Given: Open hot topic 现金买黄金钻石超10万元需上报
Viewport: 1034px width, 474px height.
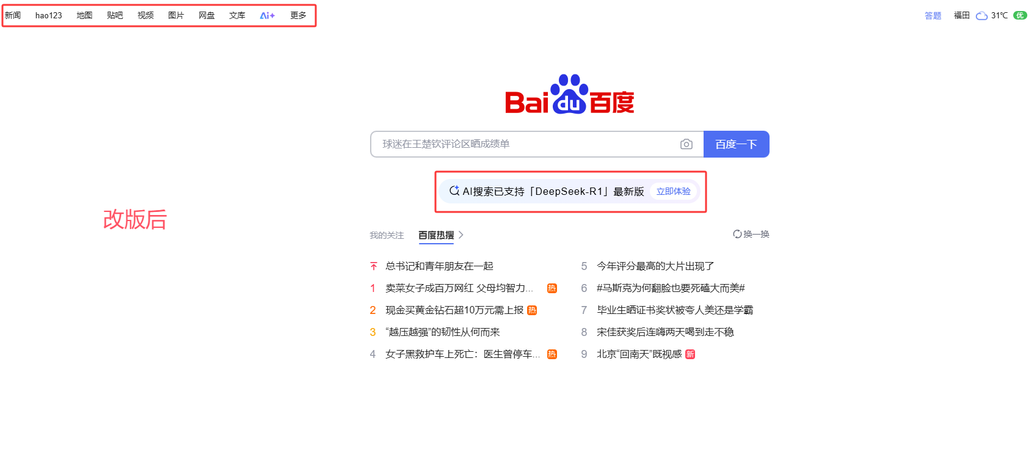Looking at the screenshot, I should (454, 310).
